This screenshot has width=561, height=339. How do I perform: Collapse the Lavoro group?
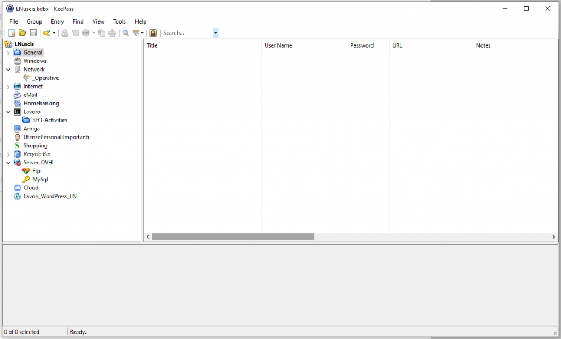click(x=8, y=112)
